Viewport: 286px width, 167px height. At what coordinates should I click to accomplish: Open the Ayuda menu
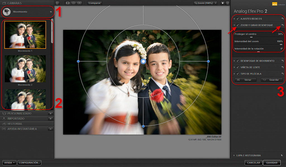(9, 163)
